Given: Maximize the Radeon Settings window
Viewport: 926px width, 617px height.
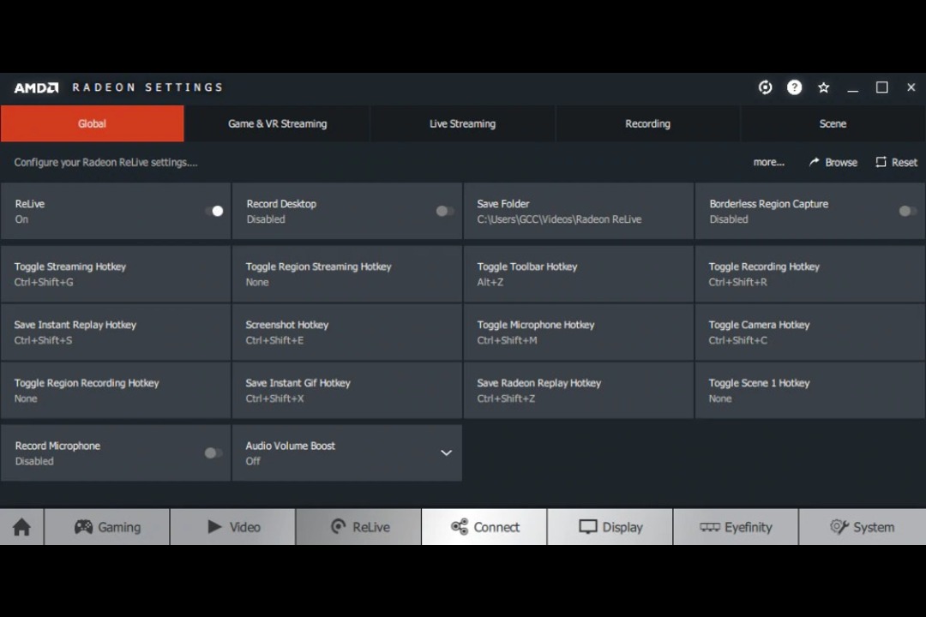Looking at the screenshot, I should 881,87.
